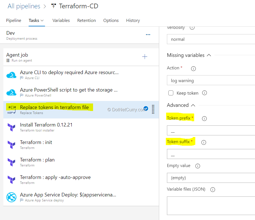Click the Variable files (JSON) text area
The width and height of the screenshot is (255, 220).
pos(211,206)
